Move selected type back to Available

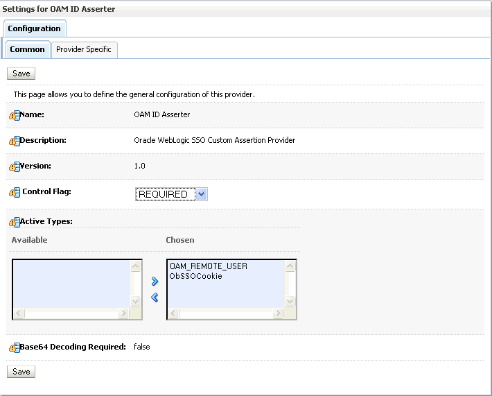click(x=155, y=297)
